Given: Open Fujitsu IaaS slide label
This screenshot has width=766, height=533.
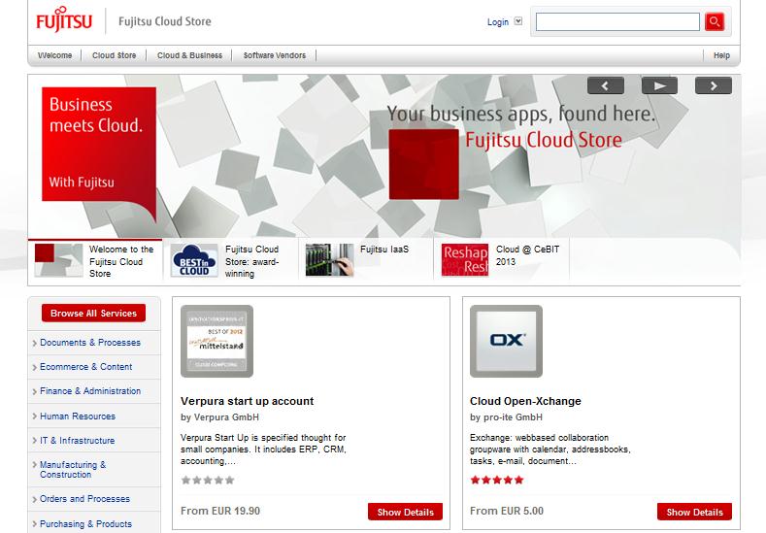Looking at the screenshot, I should (x=384, y=250).
